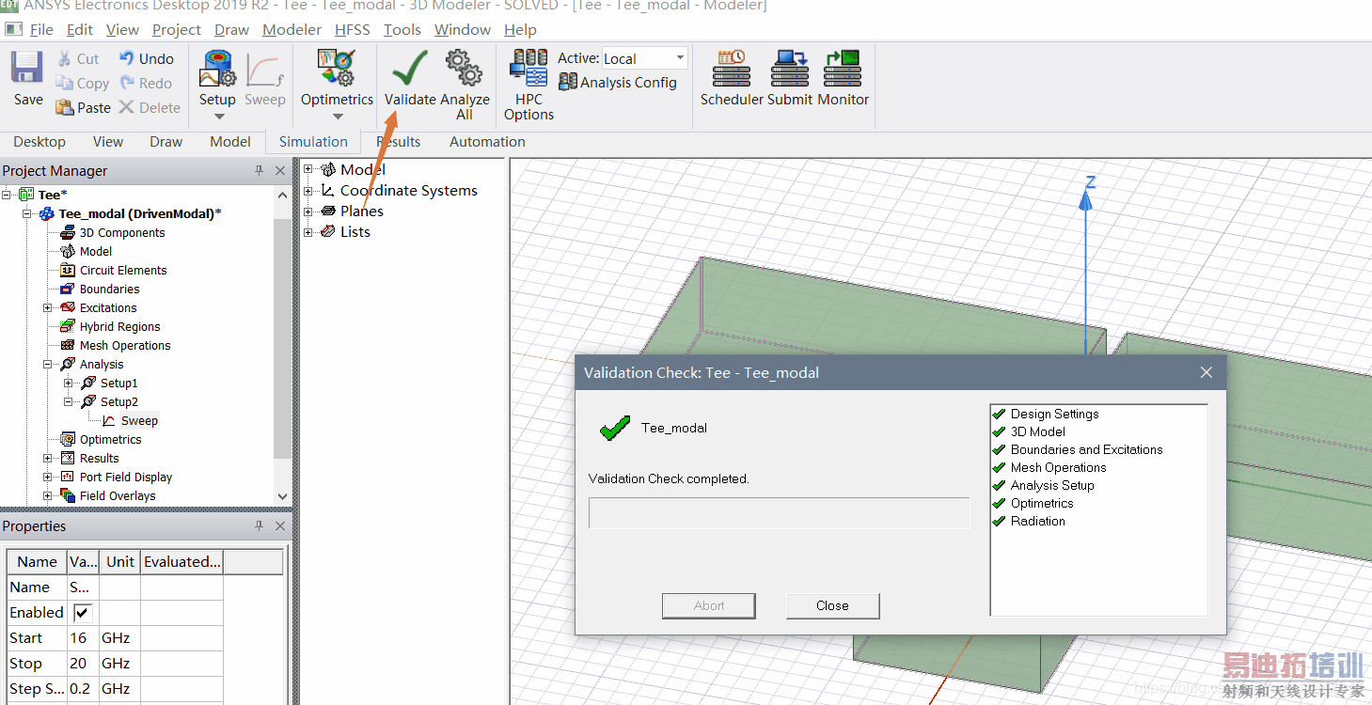Click the Close button in Validation Check
The height and width of the screenshot is (705, 1372).
832,606
